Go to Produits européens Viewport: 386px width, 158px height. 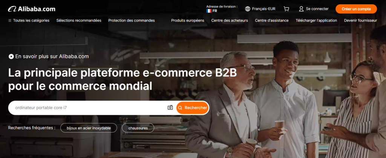click(188, 21)
